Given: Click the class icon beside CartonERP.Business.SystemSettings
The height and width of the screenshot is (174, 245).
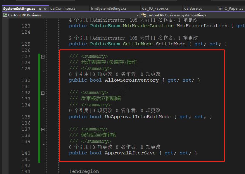Looking at the screenshot, I should pos(144,15).
